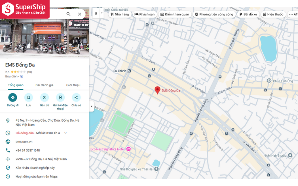Save the place with Lưu icon
Image resolution: width=298 pixels, height=186 pixels.
coord(29,97)
